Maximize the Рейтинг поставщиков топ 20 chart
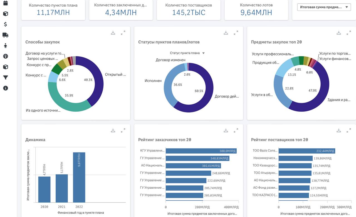 click(x=349, y=130)
